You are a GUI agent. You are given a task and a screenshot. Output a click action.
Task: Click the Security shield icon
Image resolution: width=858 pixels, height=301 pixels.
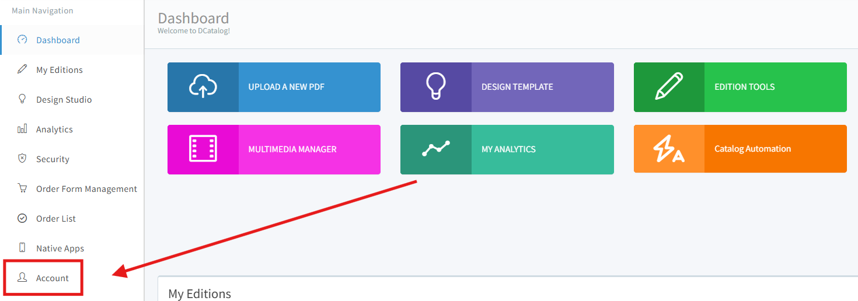pyautogui.click(x=22, y=159)
